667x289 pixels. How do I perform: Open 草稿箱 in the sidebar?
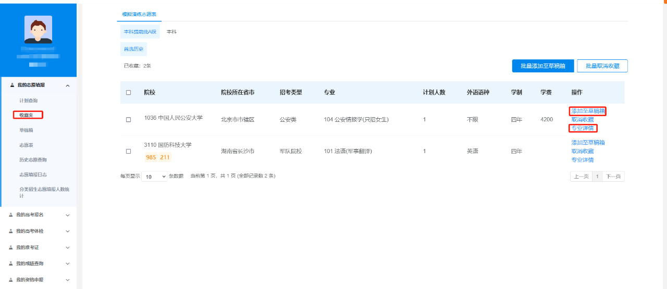(x=26, y=130)
